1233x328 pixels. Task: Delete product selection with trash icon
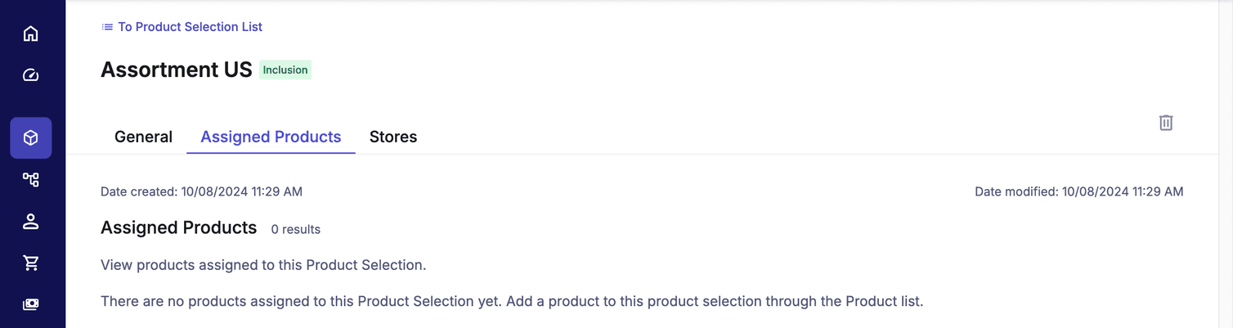(x=1166, y=123)
